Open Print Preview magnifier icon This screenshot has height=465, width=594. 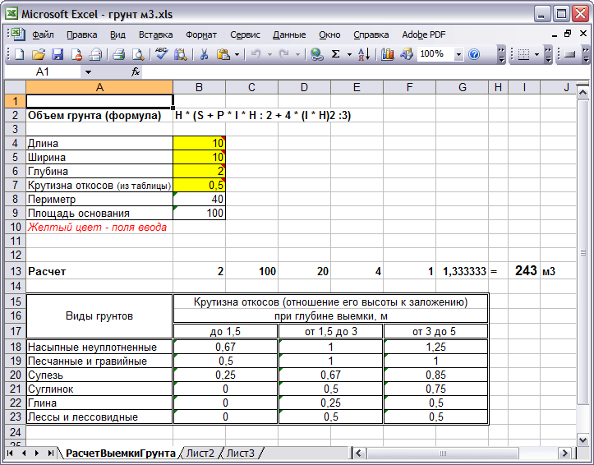[x=138, y=54]
